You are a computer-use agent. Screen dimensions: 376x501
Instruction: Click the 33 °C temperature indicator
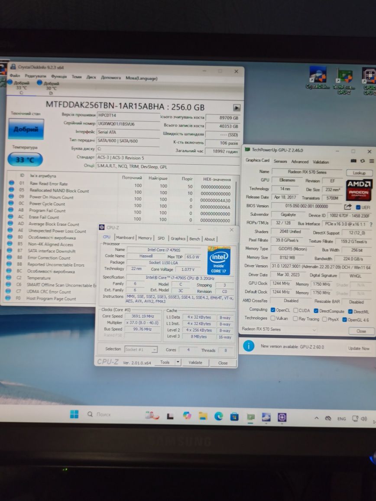pos(25,159)
